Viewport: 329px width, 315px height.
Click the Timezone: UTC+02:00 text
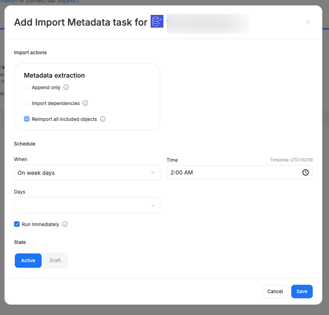[291, 160]
